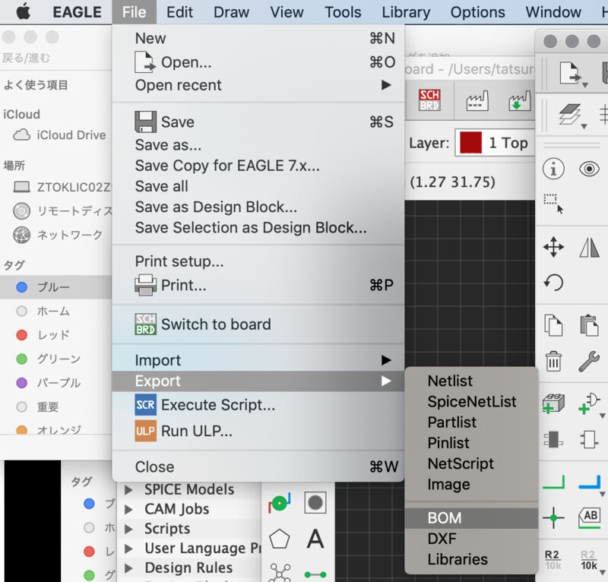608x582 pixels.
Task: Choose Print... from File menu
Action: coord(258,285)
